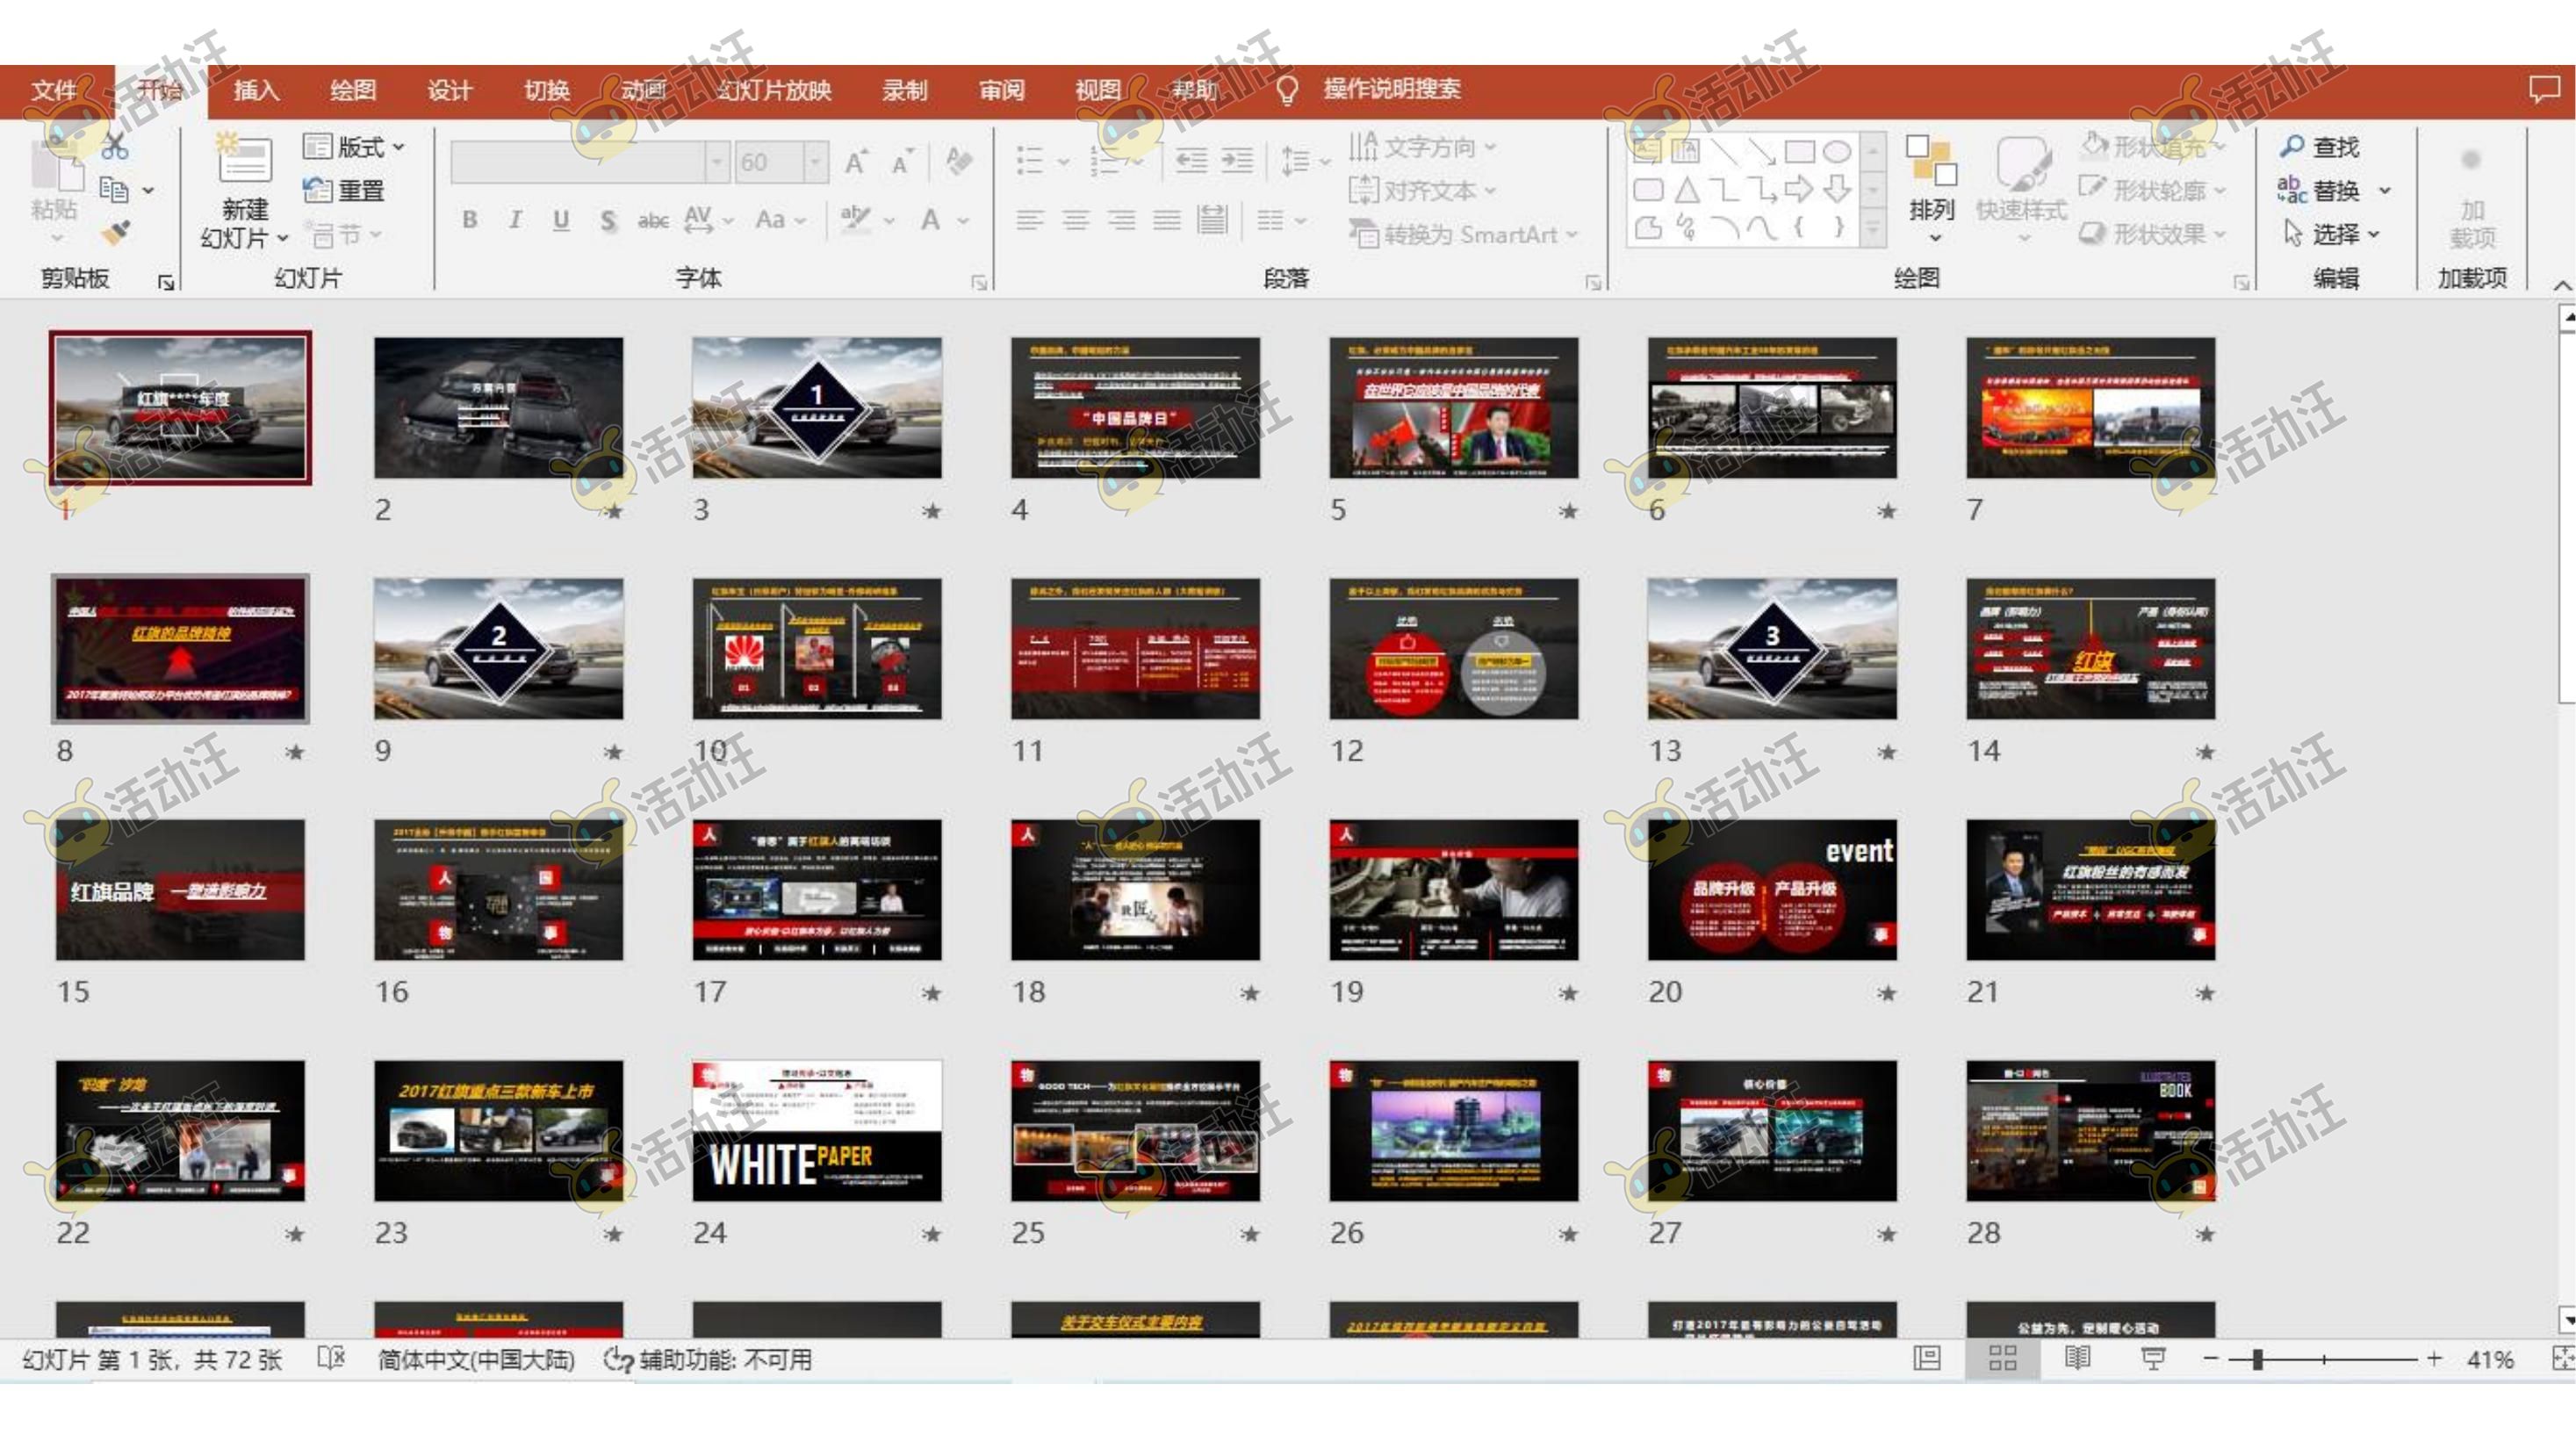This screenshot has height=1449, width=2576.
Task: Toggle Bold formatting
Action: [x=470, y=219]
